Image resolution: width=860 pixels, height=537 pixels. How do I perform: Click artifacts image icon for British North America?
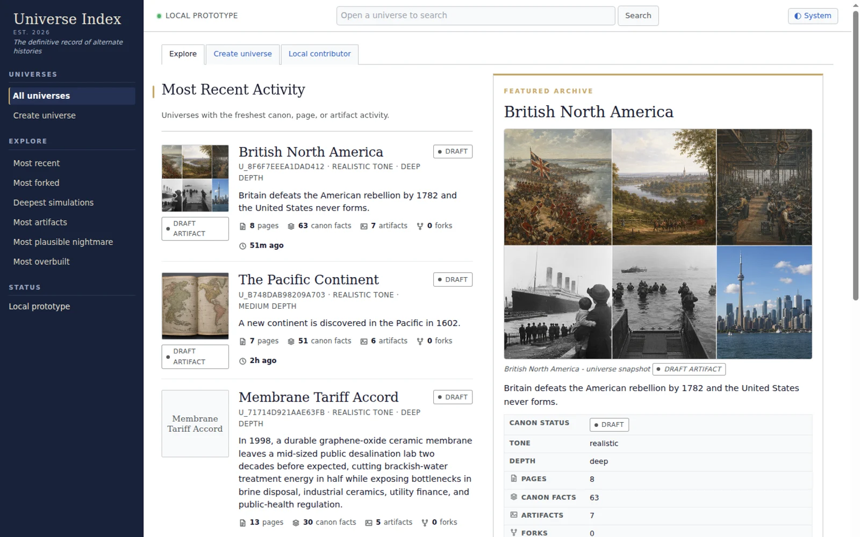click(364, 226)
